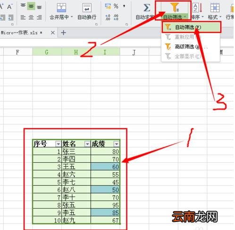Select column H header
The width and height of the screenshot is (235, 230).
coord(76,52)
